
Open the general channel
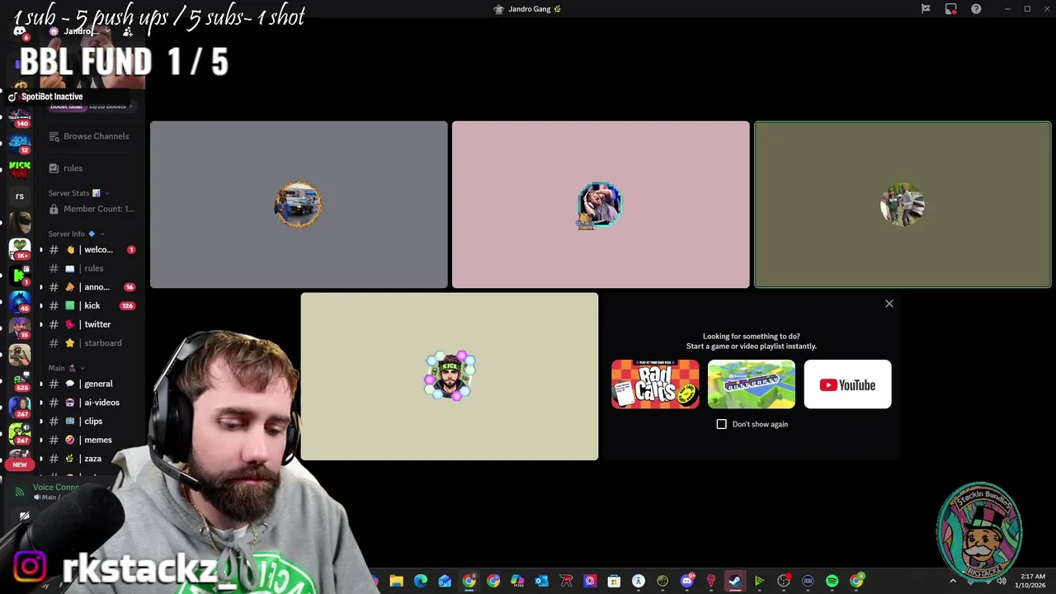(91, 384)
